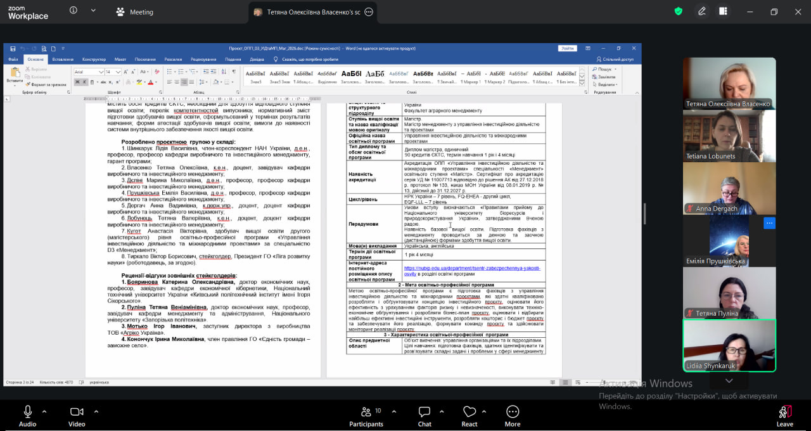Expand the arrow next to Participants
Screen dimensions: 811x431
(x=394, y=411)
